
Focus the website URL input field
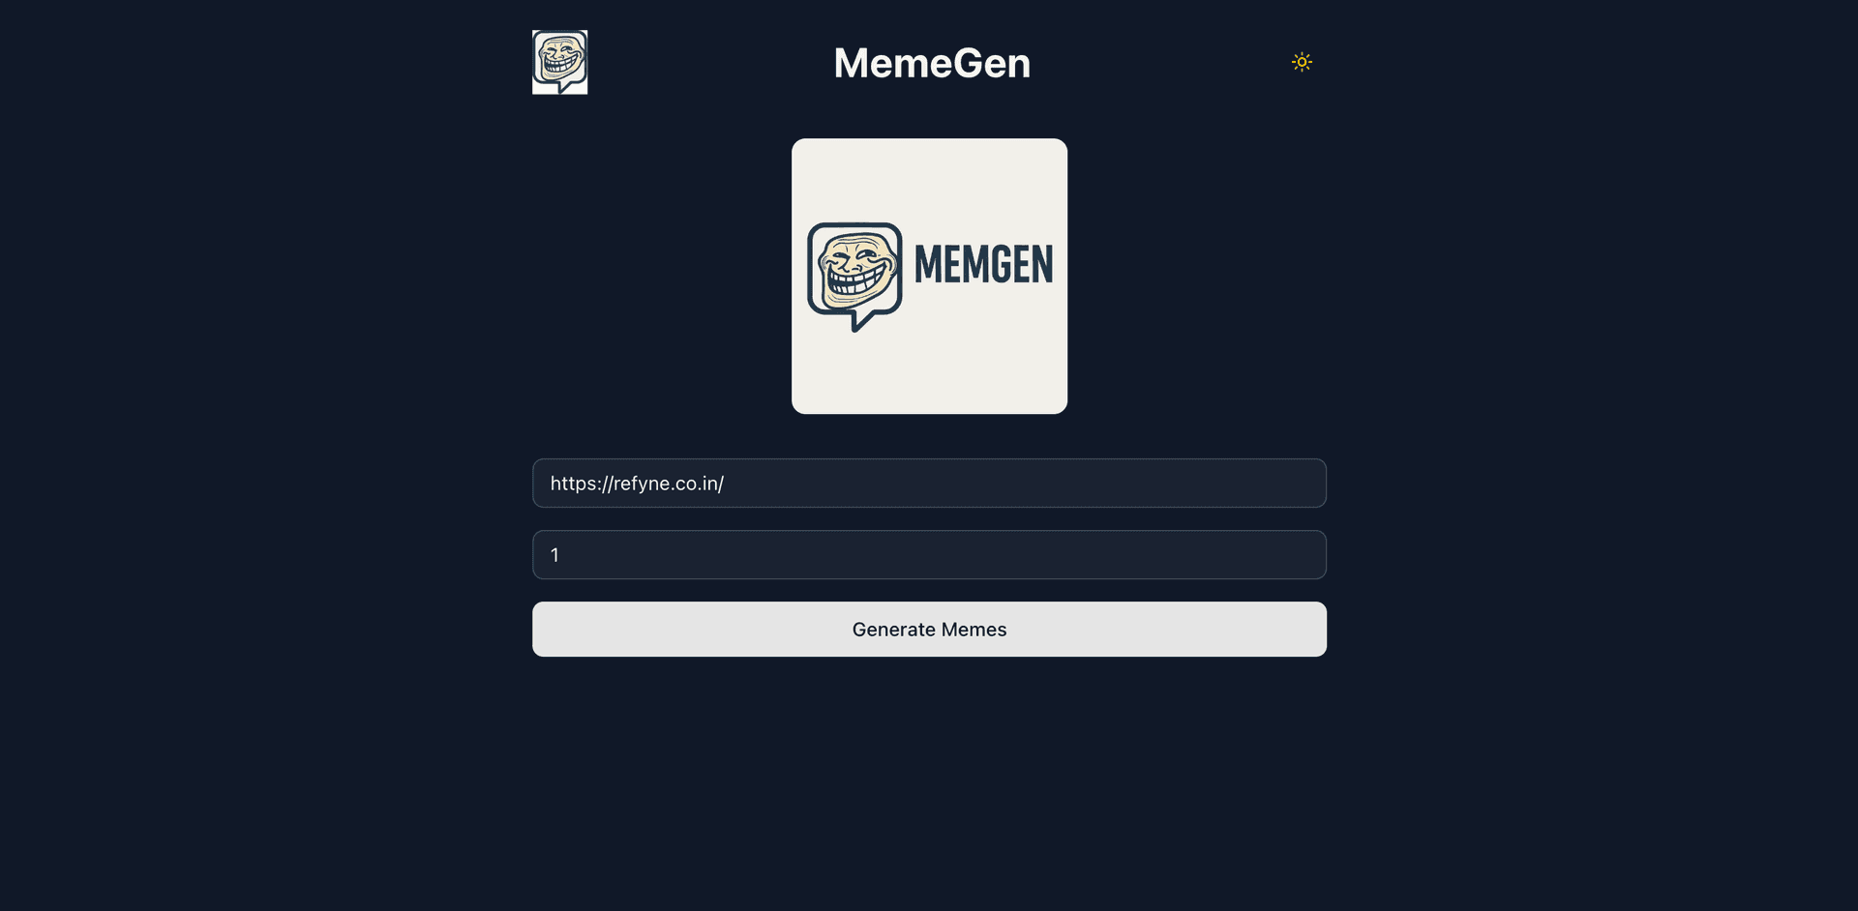929,484
